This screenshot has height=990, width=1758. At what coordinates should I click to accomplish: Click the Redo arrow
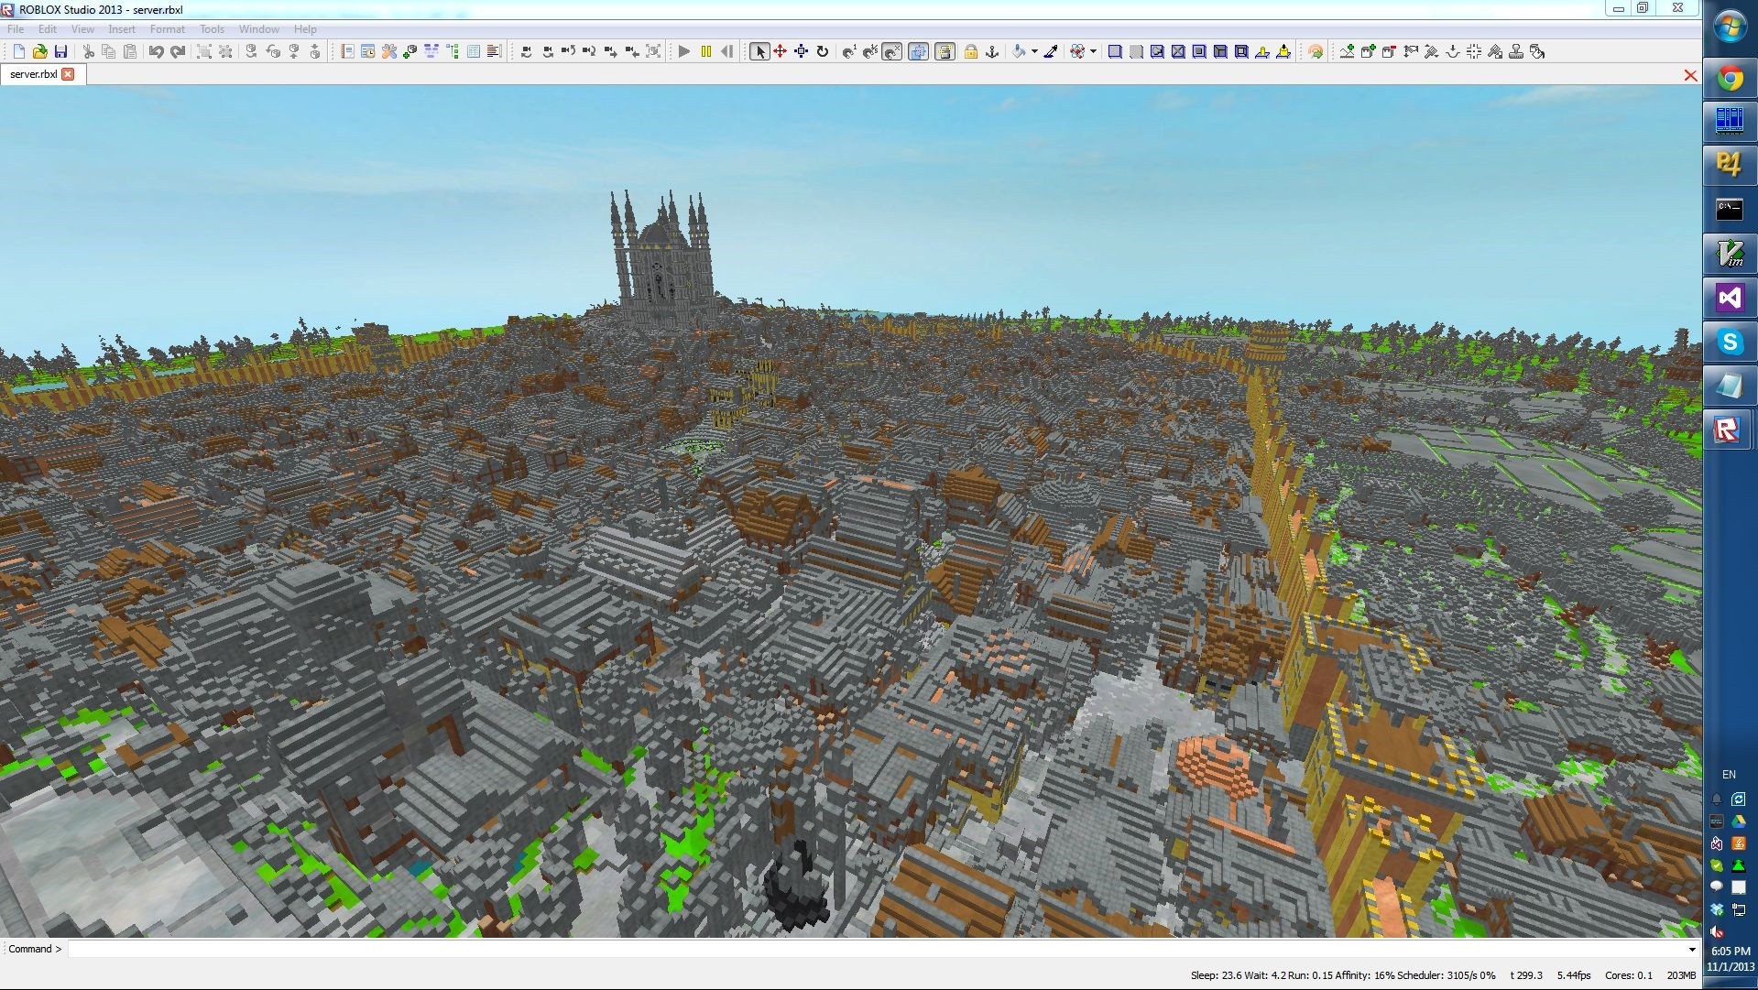point(178,52)
